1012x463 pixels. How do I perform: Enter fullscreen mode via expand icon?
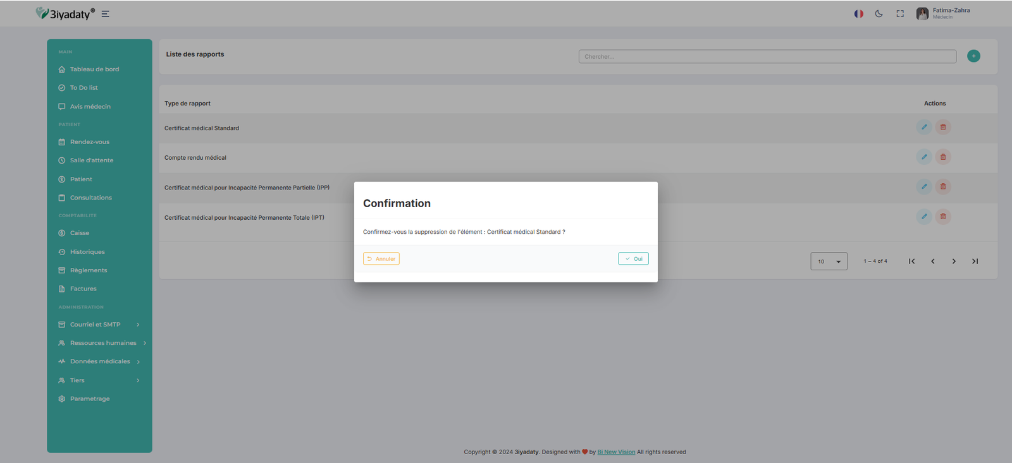coord(900,14)
